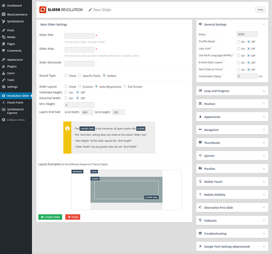Click the Slider Revolution logo icon
Screen dimensions: 272x254
click(x=43, y=10)
